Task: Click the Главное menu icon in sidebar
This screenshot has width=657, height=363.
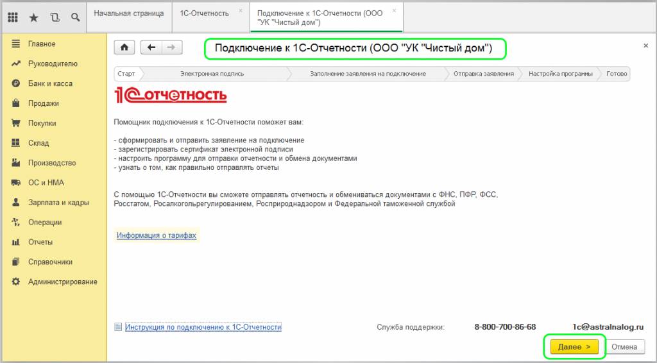Action: click(x=15, y=44)
